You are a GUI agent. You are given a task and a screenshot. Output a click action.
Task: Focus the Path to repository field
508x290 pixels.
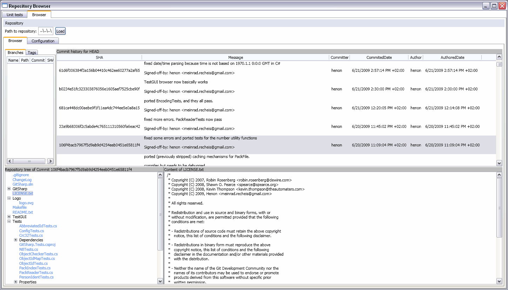tap(46, 31)
